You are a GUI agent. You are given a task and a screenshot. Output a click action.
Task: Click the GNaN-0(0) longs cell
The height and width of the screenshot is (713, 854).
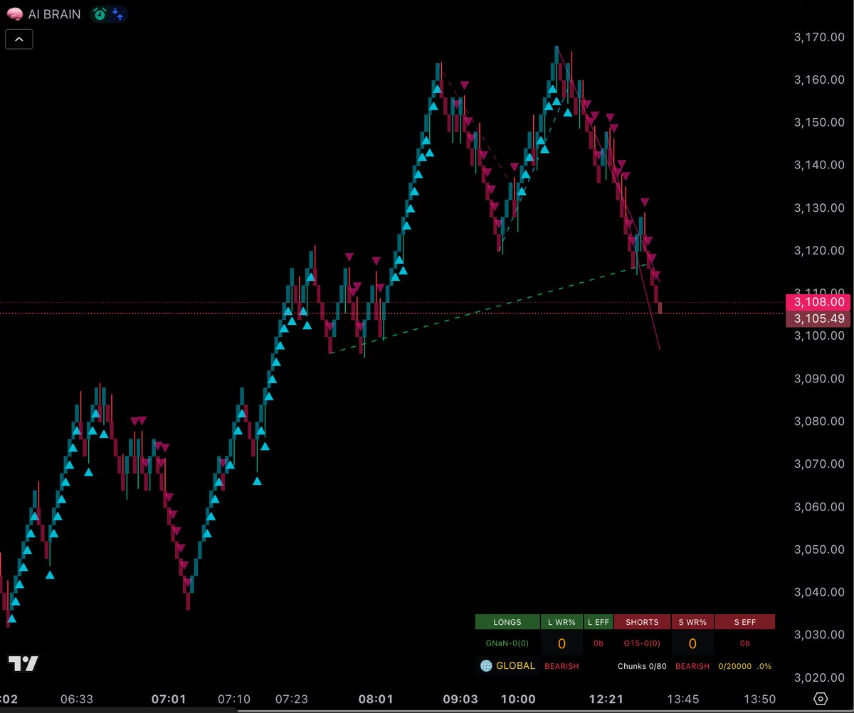tap(507, 643)
